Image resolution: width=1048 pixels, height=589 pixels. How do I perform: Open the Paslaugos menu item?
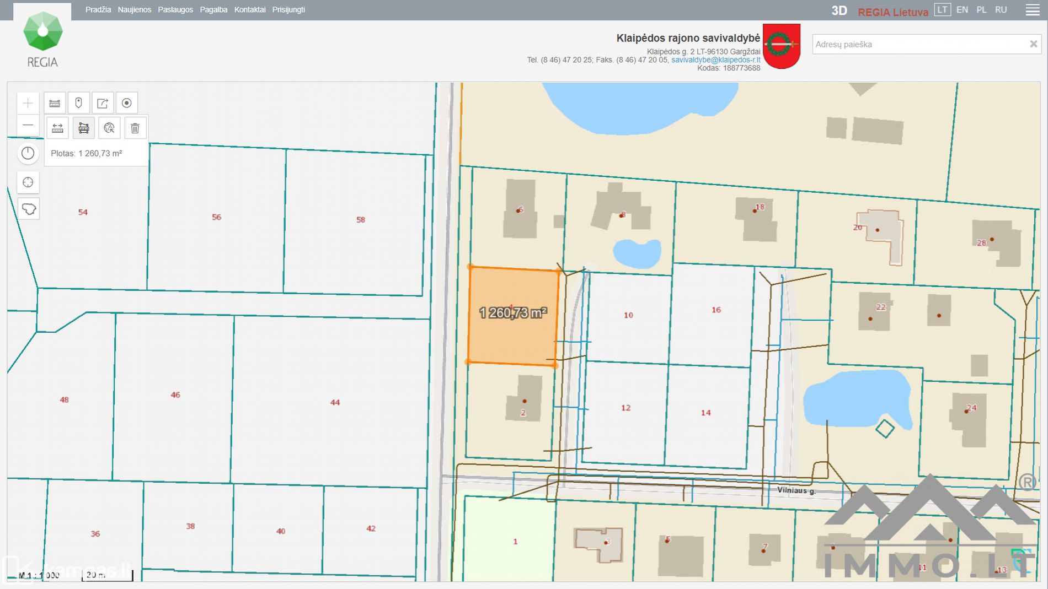click(175, 10)
